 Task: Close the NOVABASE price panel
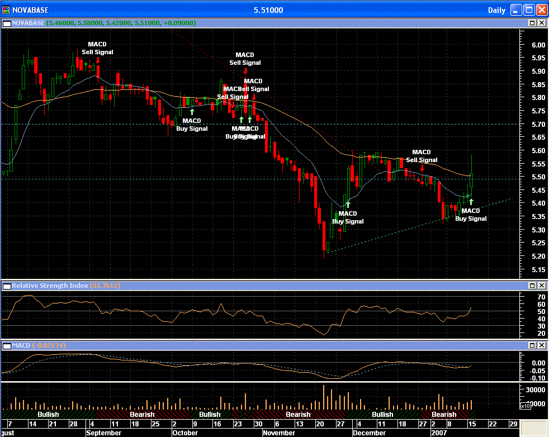pyautogui.click(x=541, y=23)
